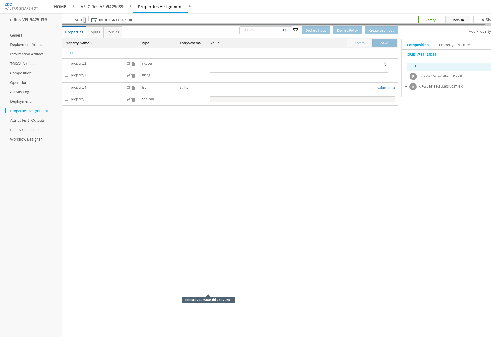Click the Create List Input button
The width and height of the screenshot is (491, 337).
381,30
